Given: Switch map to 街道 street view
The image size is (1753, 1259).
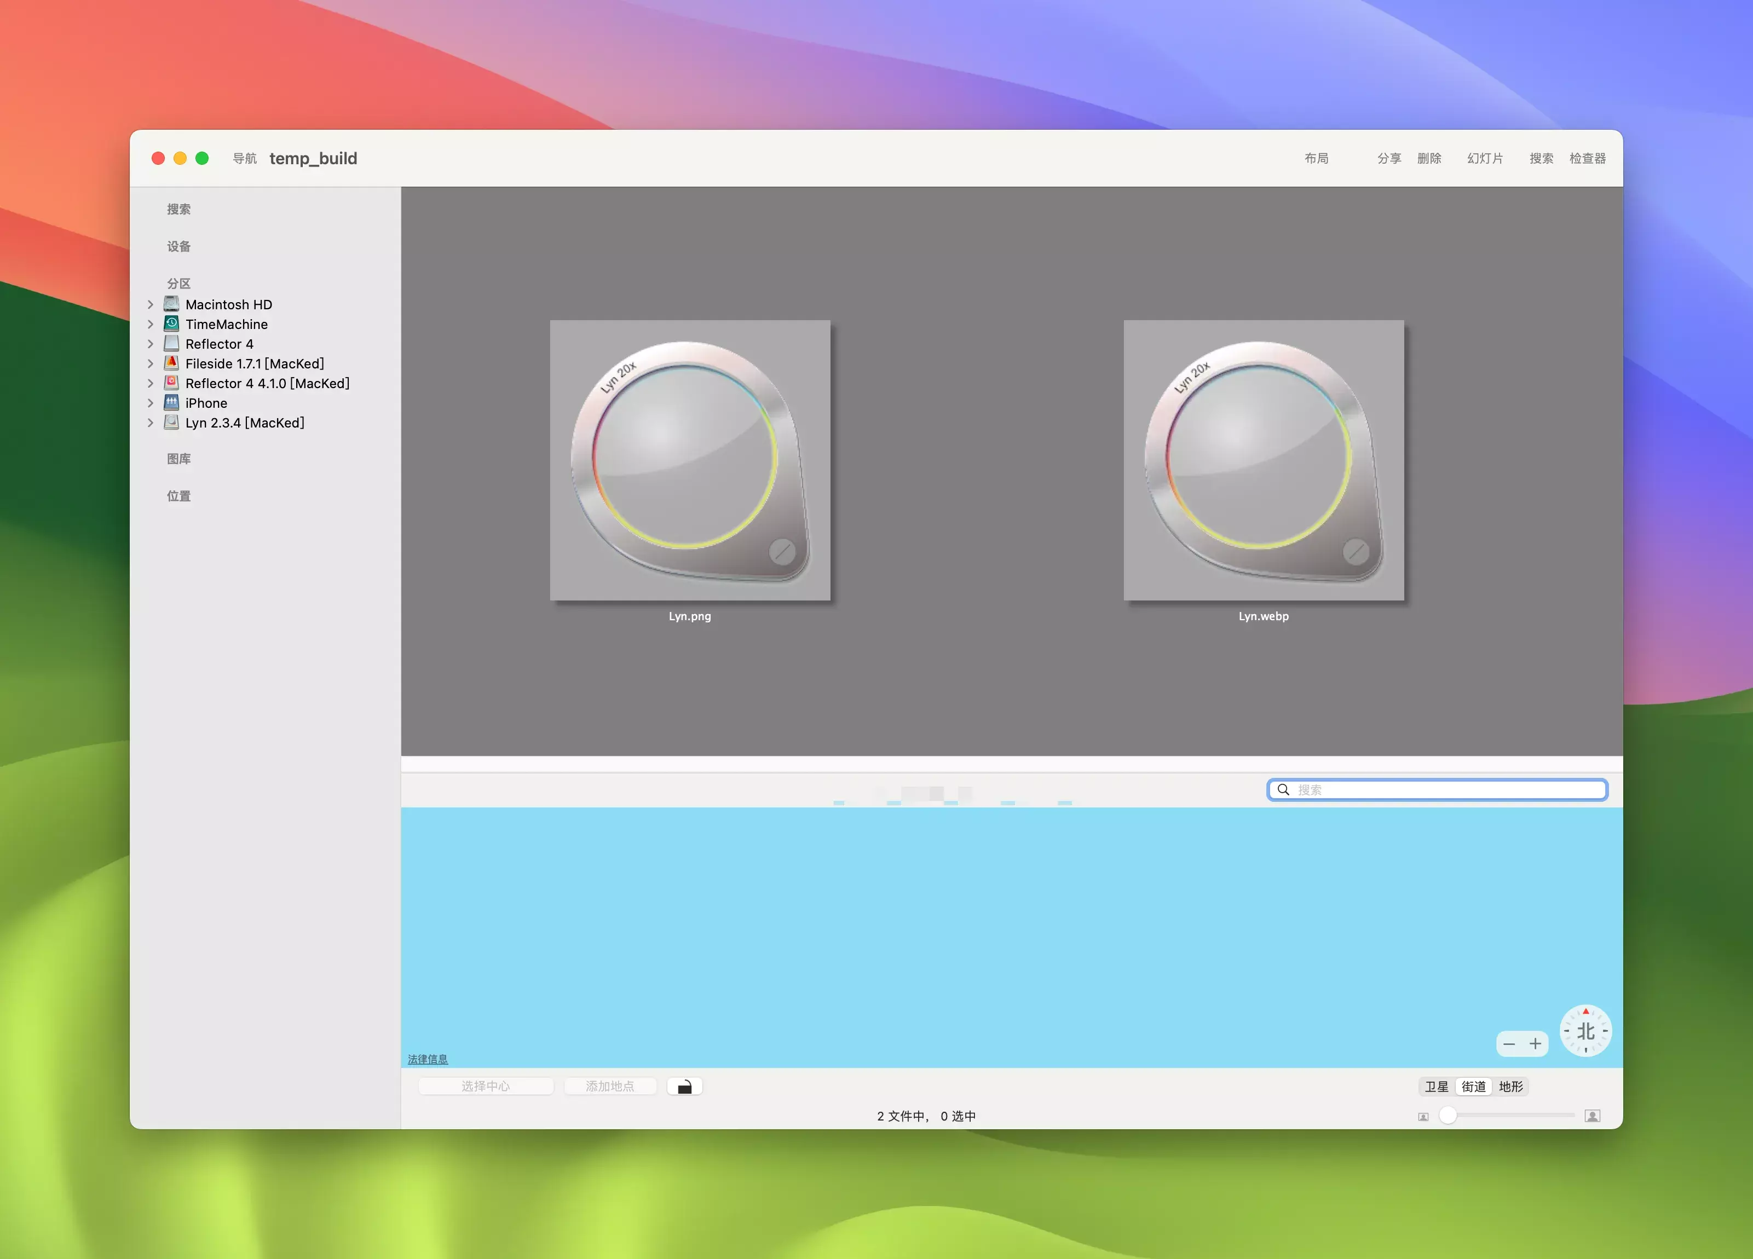Looking at the screenshot, I should [x=1473, y=1087].
